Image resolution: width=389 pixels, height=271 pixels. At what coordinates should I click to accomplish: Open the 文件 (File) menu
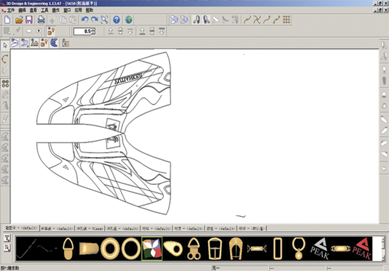click(11, 10)
